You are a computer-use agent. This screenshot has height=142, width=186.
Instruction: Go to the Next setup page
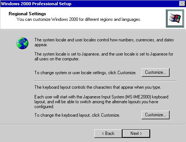click(136, 133)
